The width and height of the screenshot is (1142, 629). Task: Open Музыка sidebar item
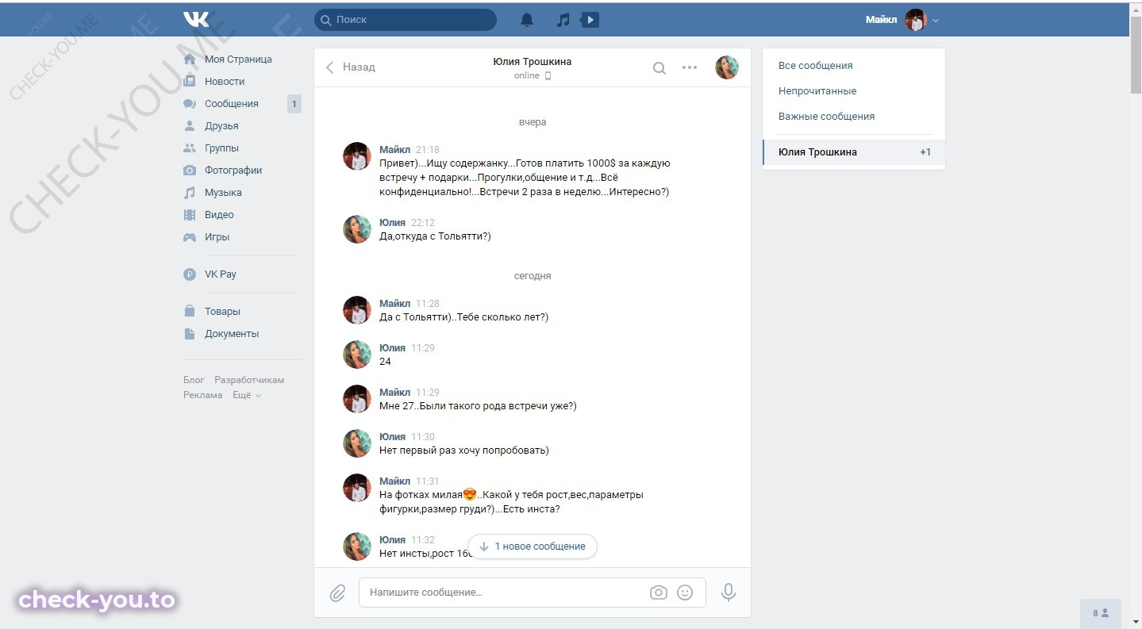tap(223, 193)
